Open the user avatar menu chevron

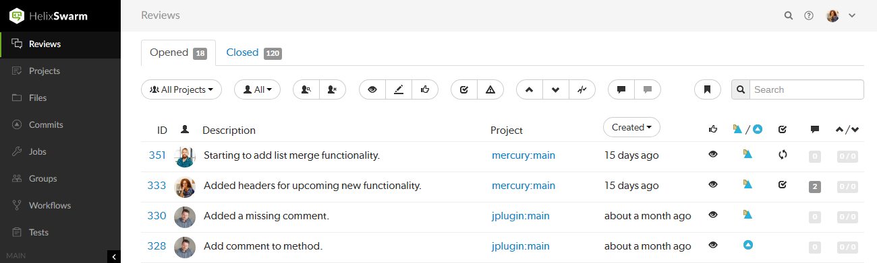click(852, 15)
